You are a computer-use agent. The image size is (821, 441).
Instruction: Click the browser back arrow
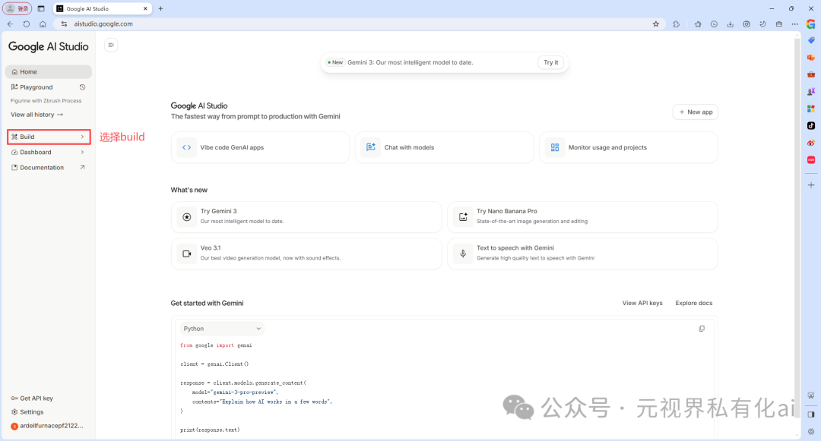10,24
